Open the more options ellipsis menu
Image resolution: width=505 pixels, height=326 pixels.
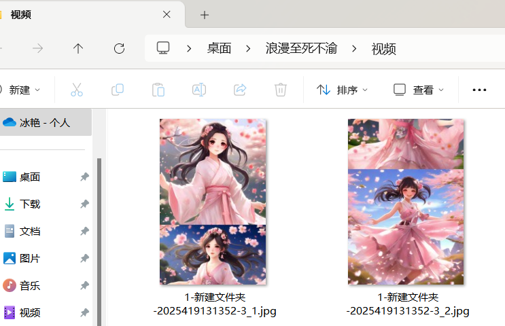[x=479, y=90]
